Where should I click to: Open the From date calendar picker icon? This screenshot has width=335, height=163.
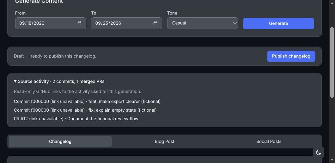[79, 23]
